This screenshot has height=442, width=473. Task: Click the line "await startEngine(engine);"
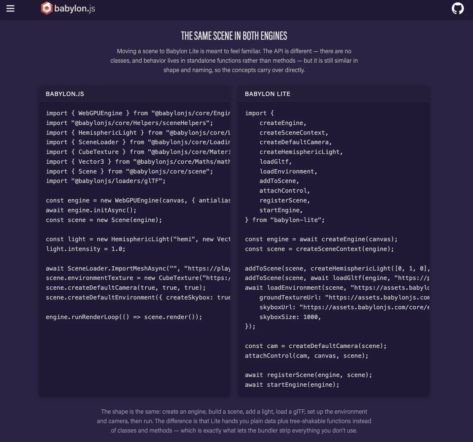click(x=292, y=385)
